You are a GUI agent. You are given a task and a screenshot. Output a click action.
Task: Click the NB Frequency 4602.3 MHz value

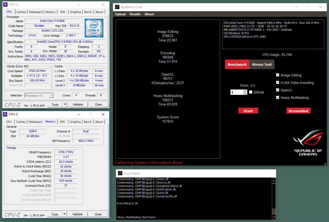click(x=86, y=141)
